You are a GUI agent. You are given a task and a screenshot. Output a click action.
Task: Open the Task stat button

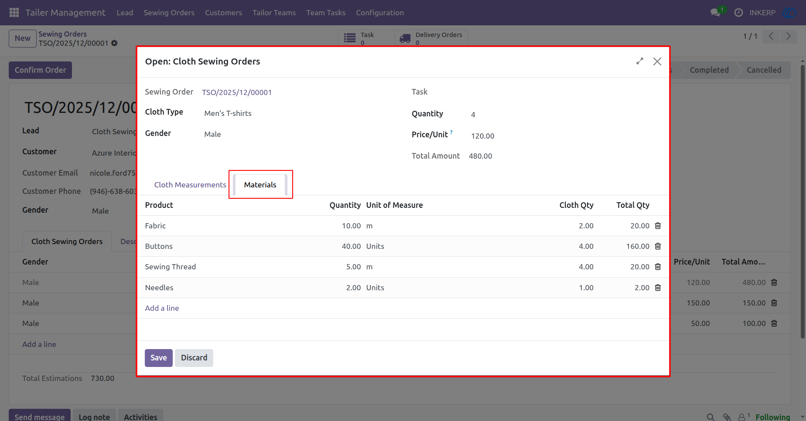pyautogui.click(x=366, y=38)
